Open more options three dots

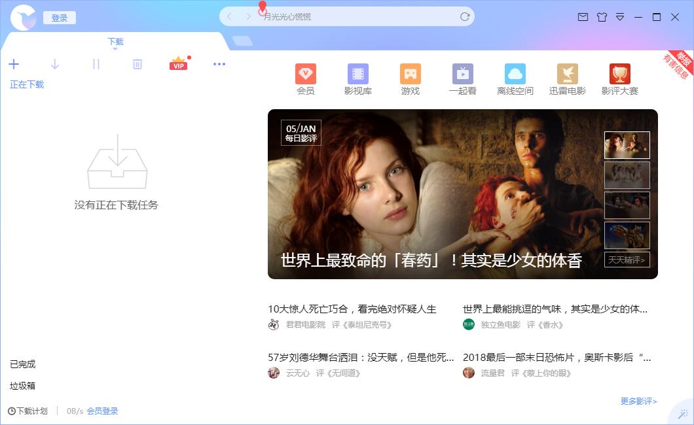tap(219, 64)
